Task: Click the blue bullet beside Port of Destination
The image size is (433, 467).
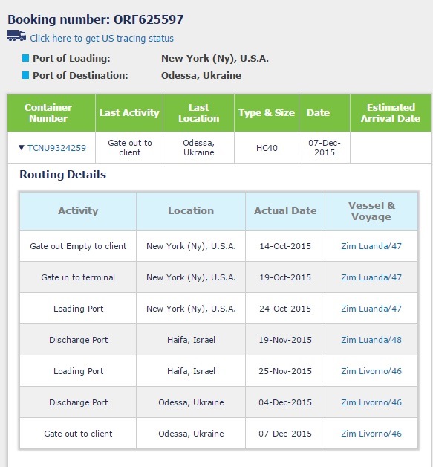Action: pos(25,75)
